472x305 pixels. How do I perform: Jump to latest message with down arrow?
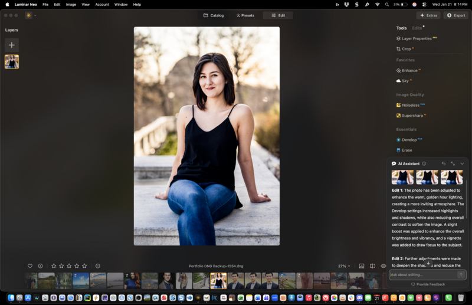tap(428, 263)
